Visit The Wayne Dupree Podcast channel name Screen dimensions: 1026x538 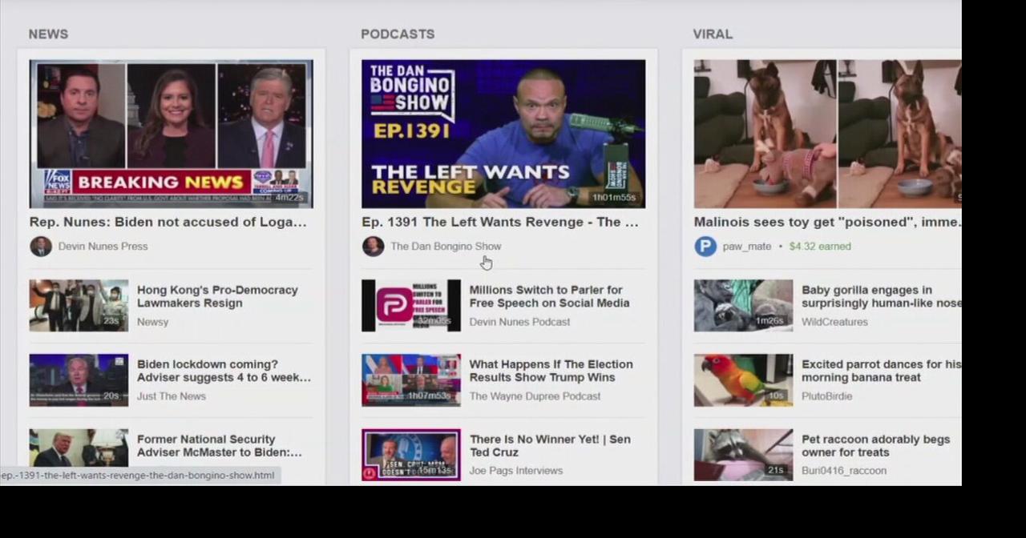click(535, 396)
